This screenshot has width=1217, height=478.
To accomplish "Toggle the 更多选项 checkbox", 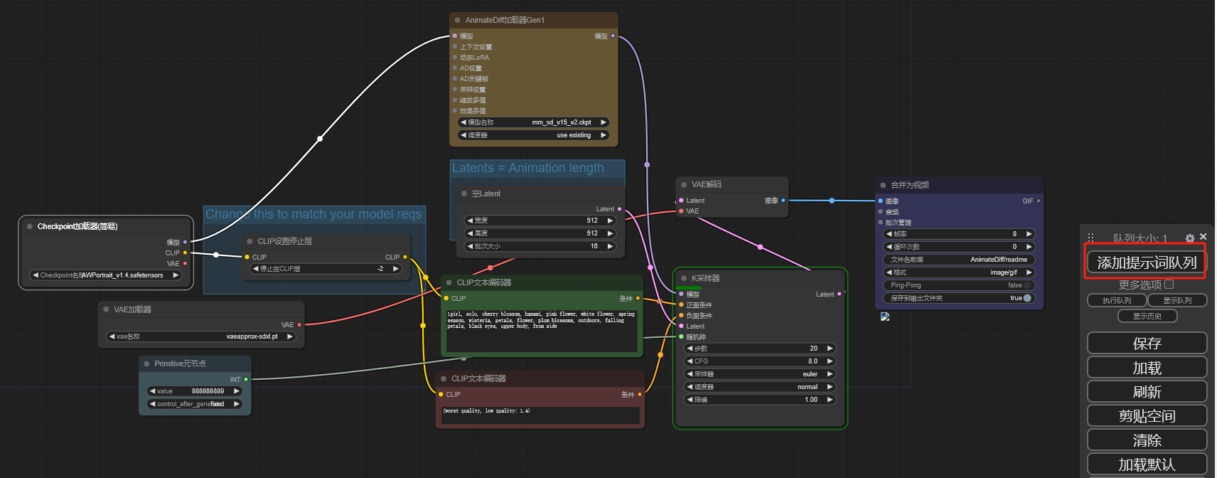I will pos(1169,285).
